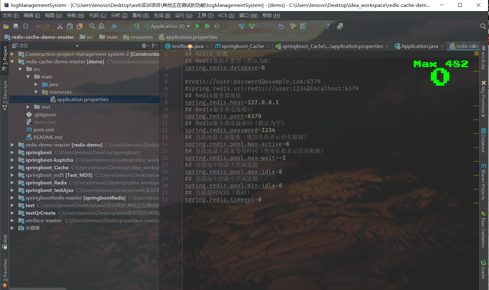The width and height of the screenshot is (489, 290).
Task: Open the 重构 (R) refactor menu
Action: pos(140,15)
